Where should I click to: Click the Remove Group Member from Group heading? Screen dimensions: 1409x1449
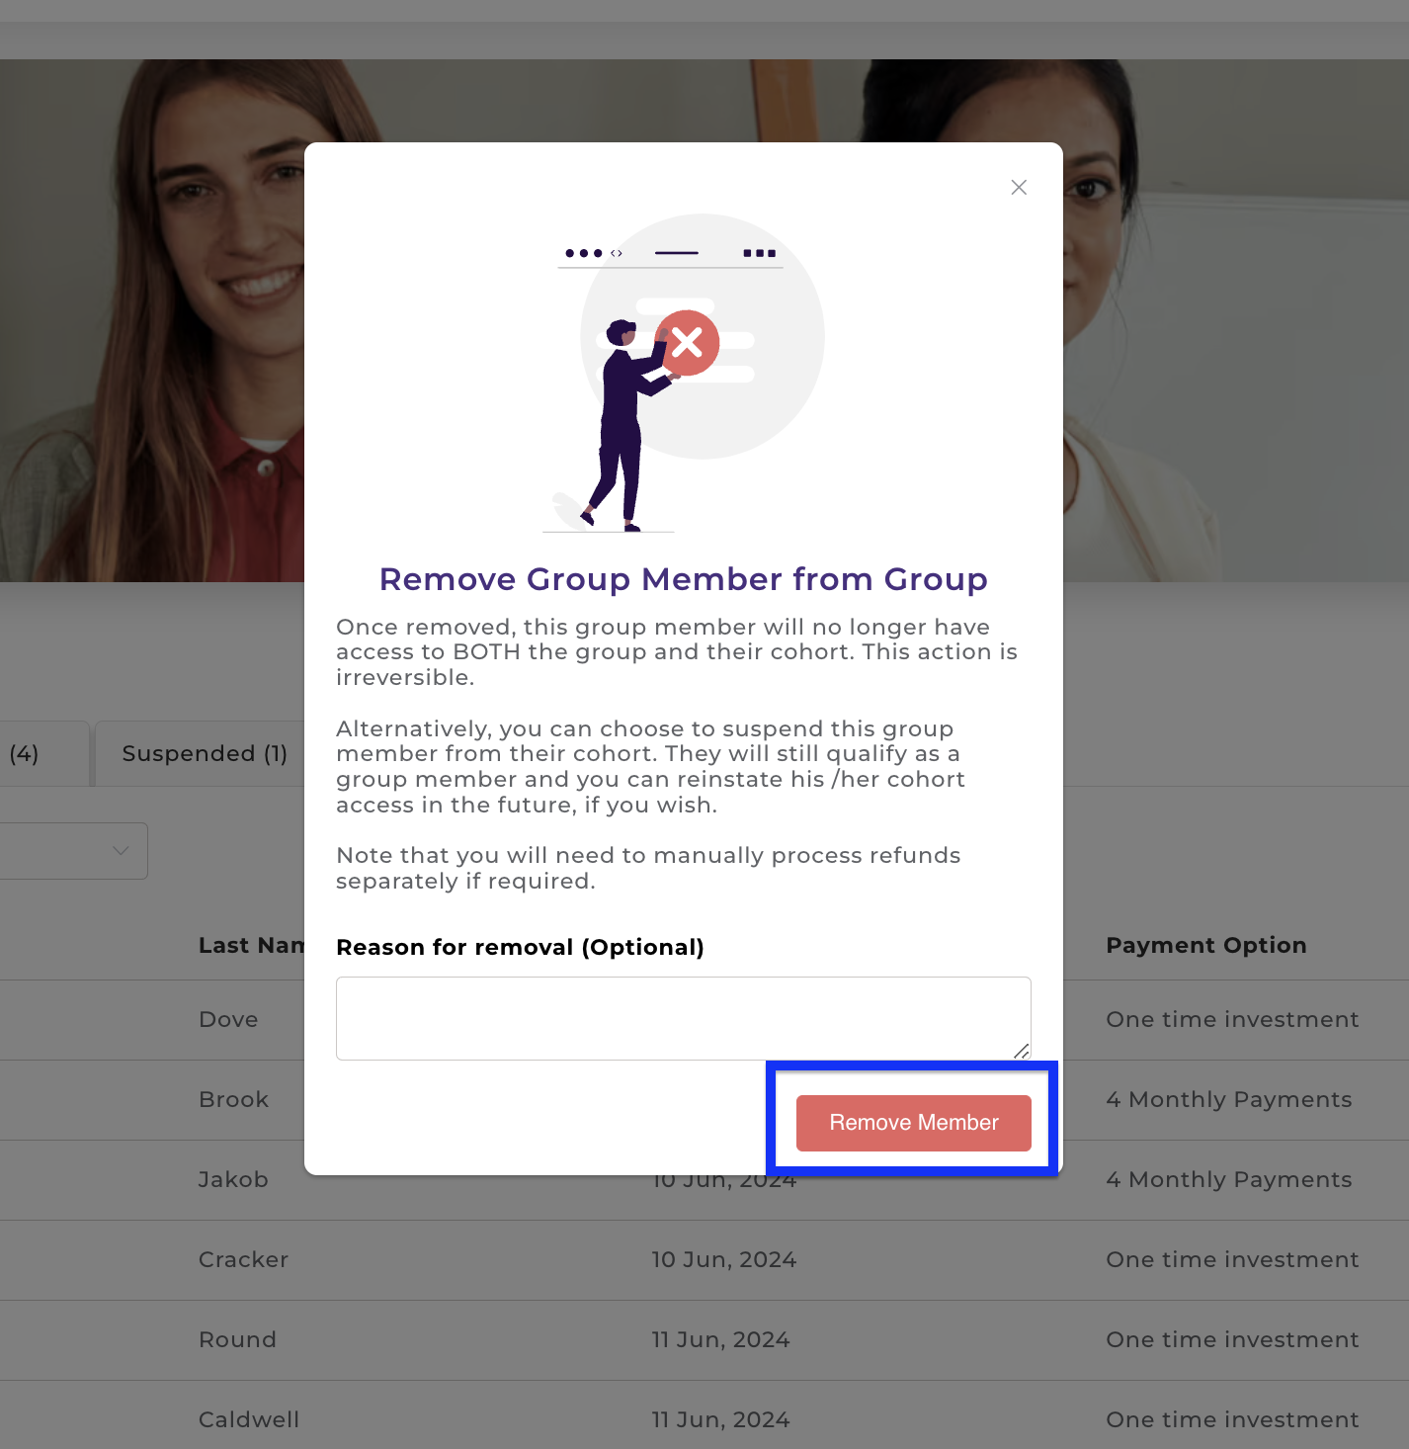pos(683,579)
